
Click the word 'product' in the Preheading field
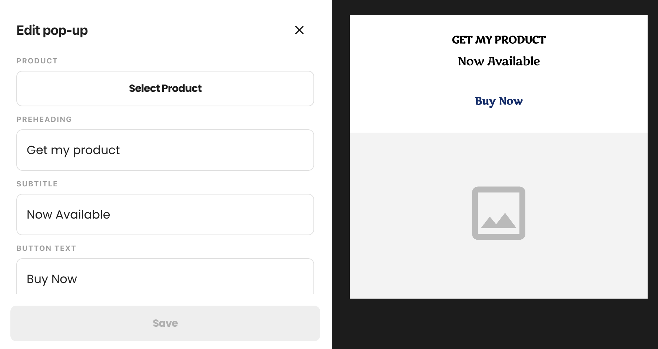[x=96, y=150]
